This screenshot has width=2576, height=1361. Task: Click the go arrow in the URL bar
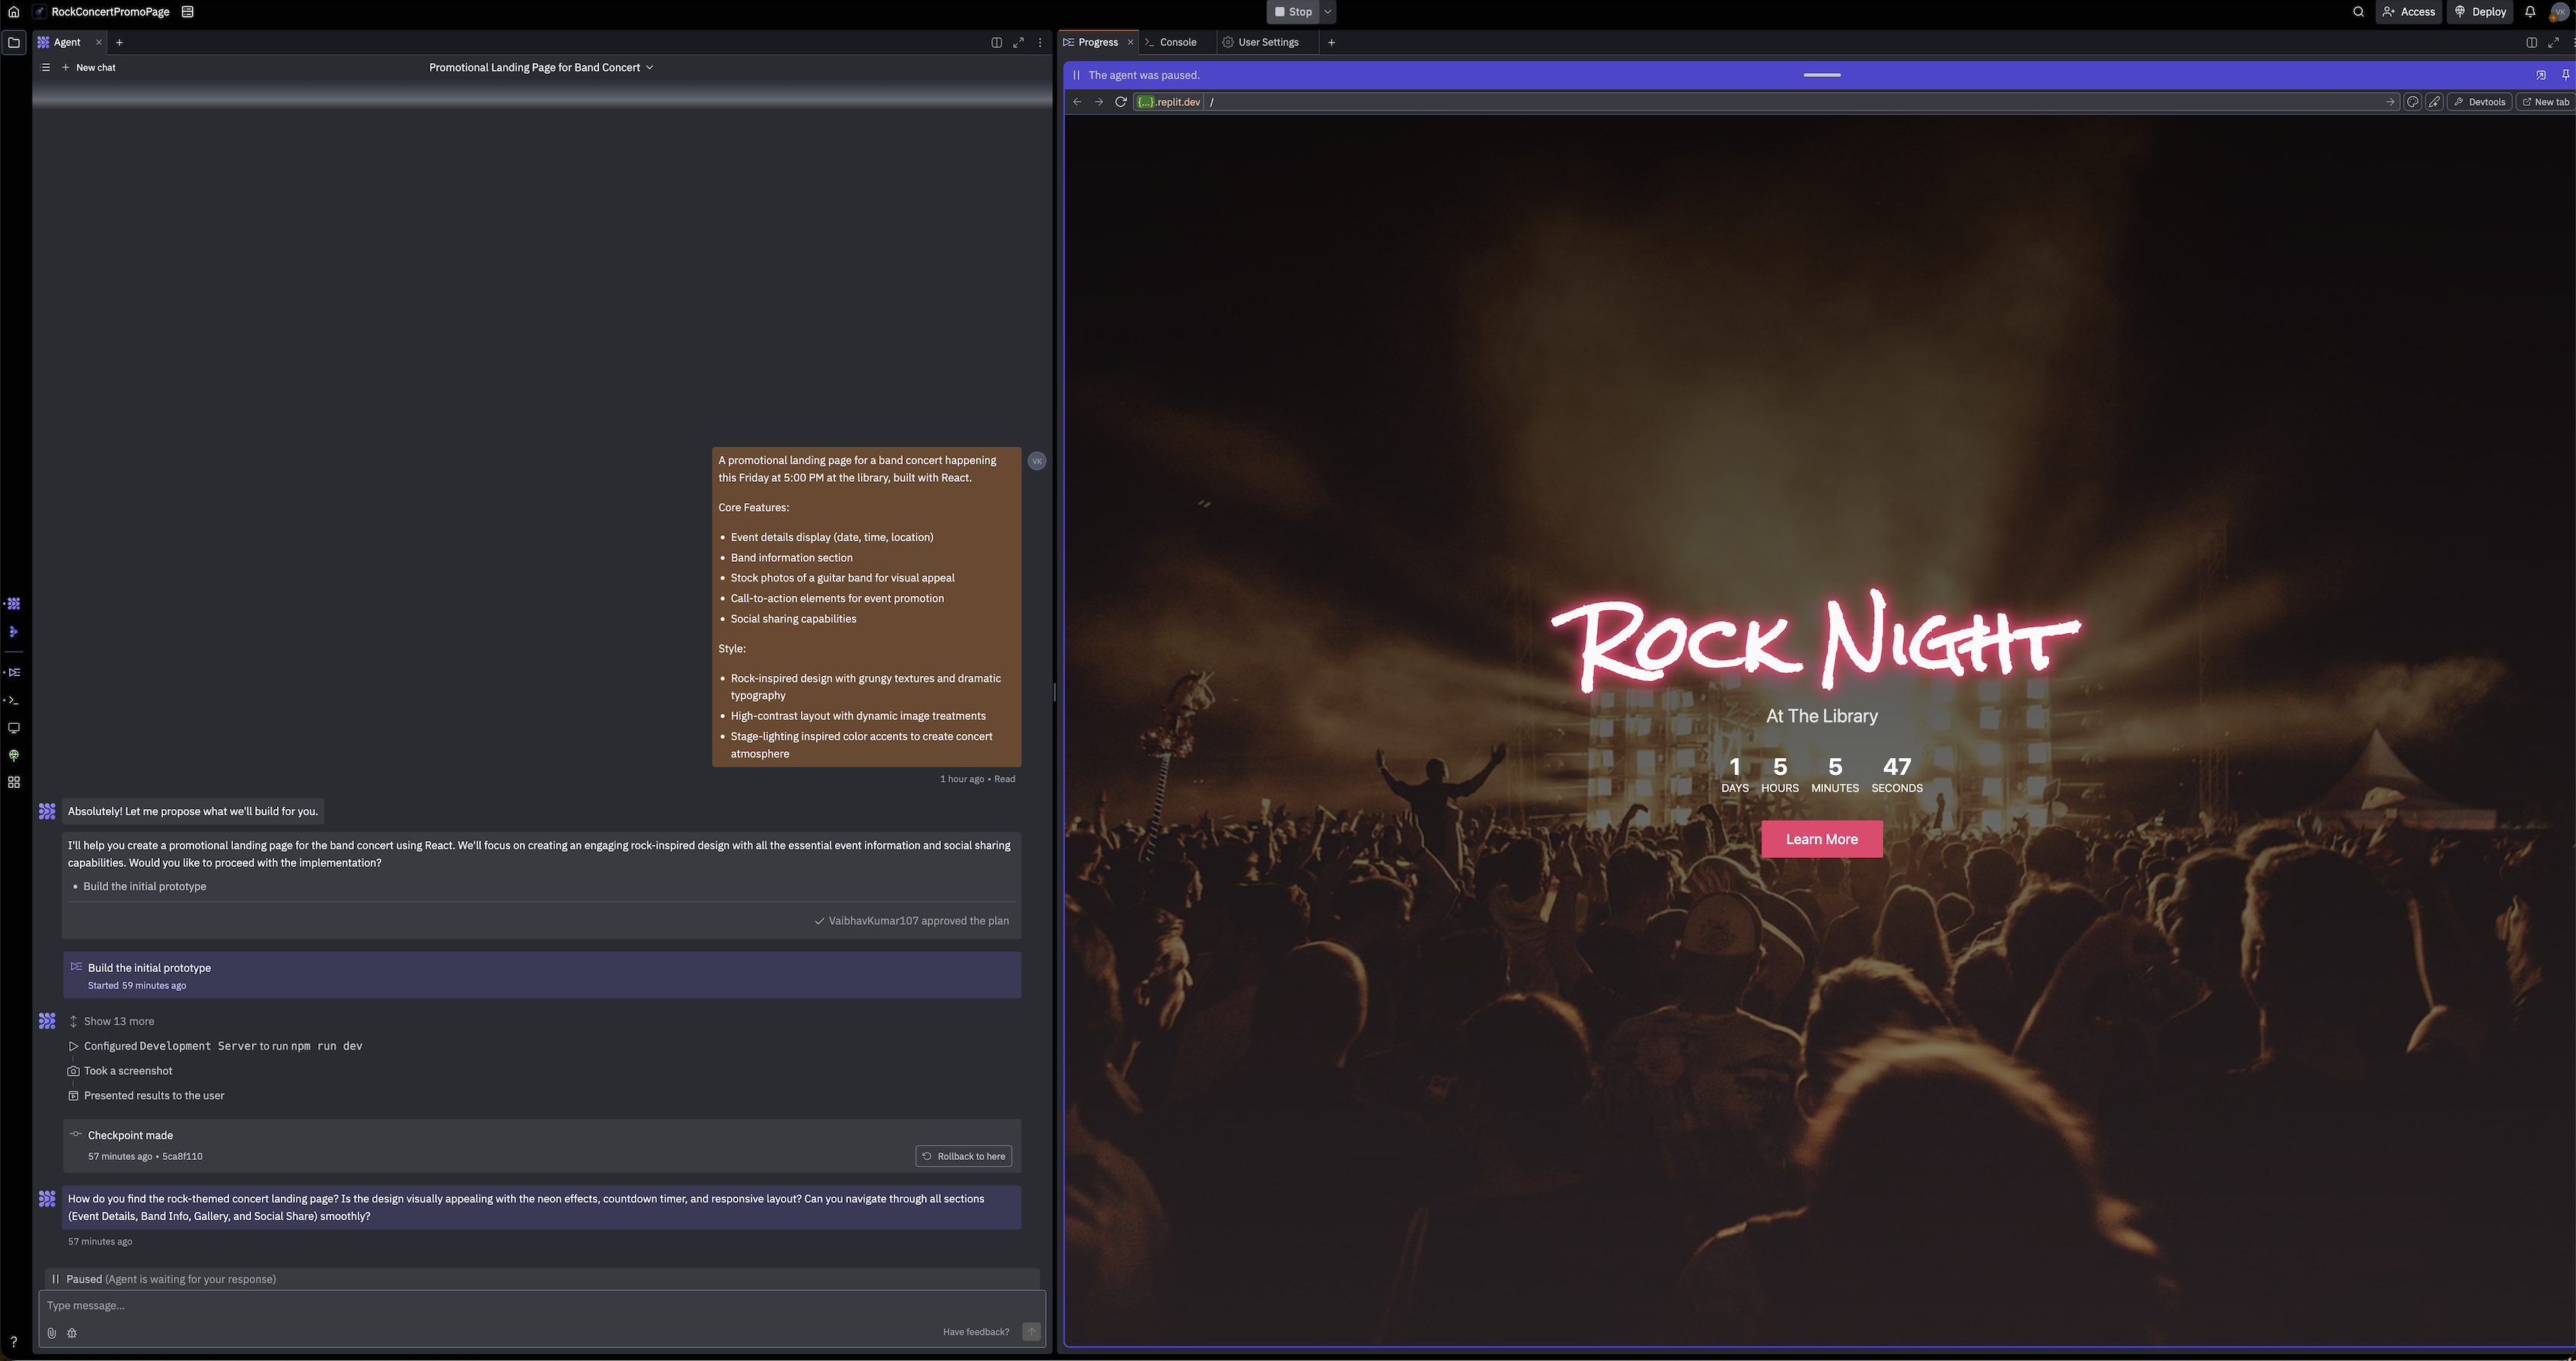pos(2390,102)
